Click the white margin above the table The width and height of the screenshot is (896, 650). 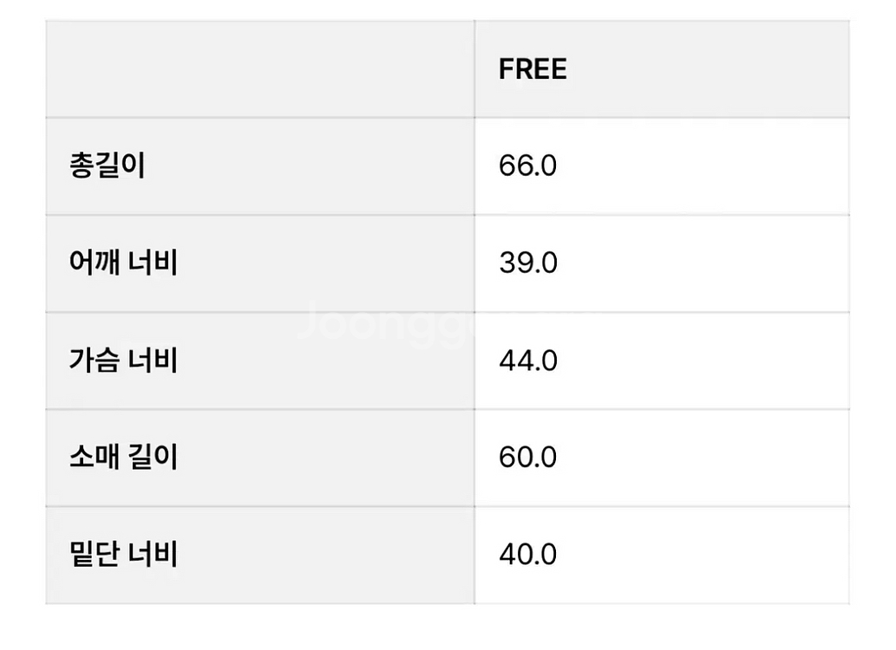pos(448,10)
